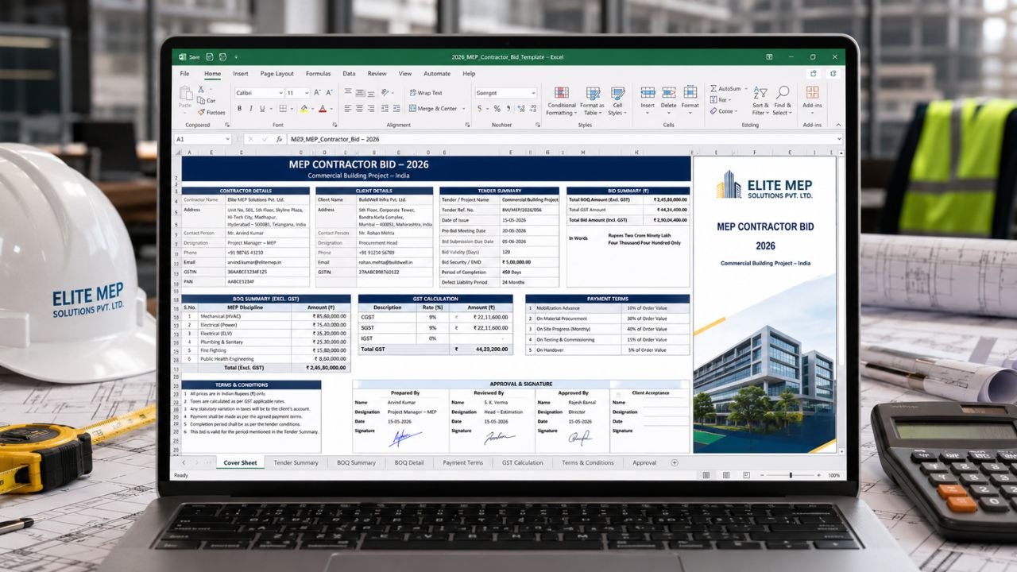The height and width of the screenshot is (572, 1017).
Task: Apply Italic formatting
Action: [251, 108]
